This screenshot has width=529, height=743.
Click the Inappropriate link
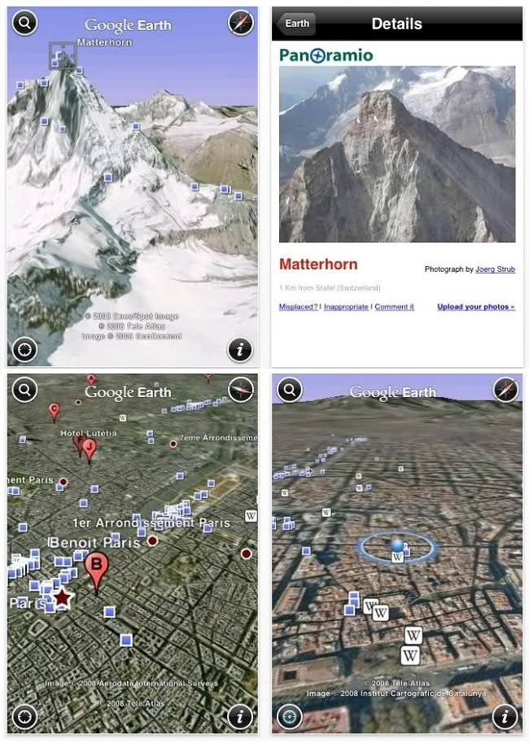click(346, 307)
